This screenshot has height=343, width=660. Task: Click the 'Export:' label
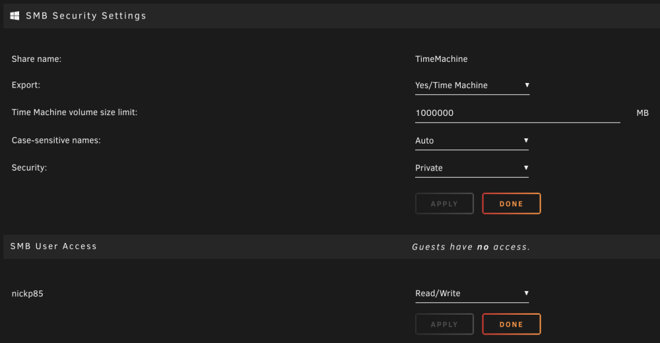coord(26,85)
